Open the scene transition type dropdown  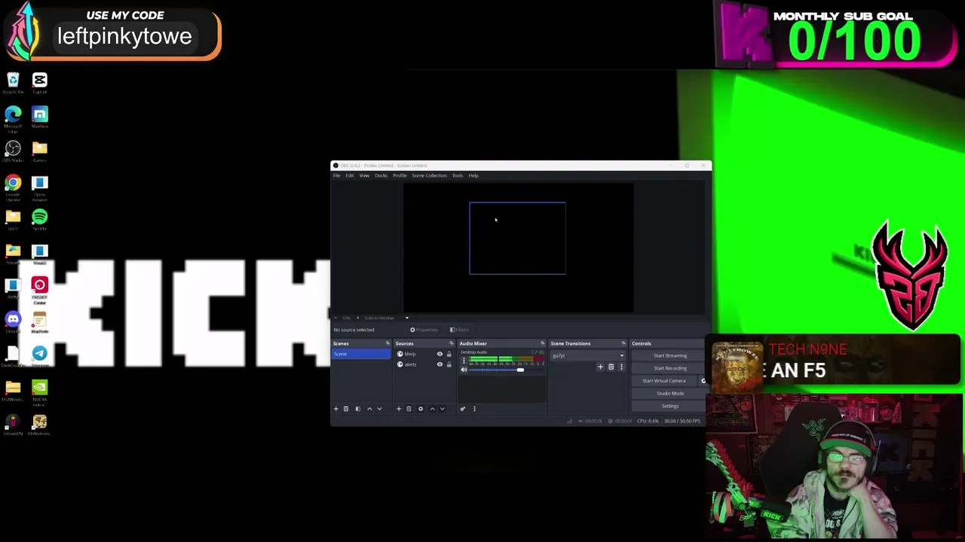(588, 355)
